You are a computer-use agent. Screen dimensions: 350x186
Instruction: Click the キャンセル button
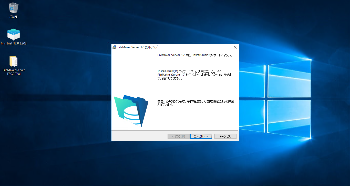pos(225,136)
